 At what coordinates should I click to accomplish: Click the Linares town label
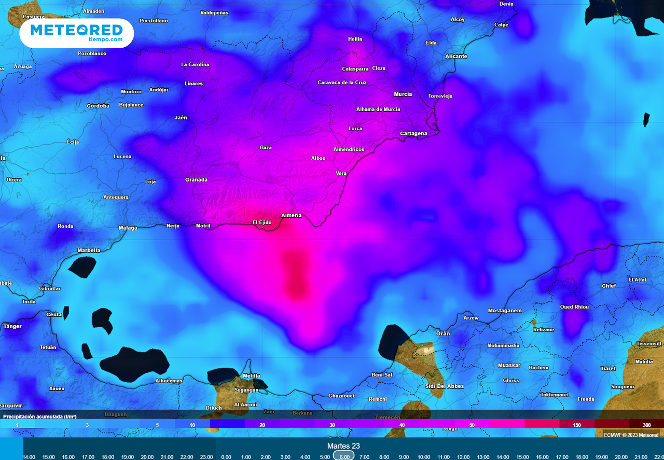[193, 83]
